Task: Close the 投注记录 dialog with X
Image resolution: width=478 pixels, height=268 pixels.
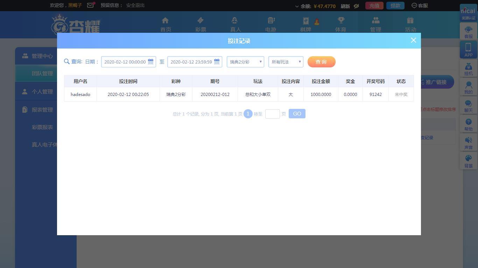Action: tap(413, 40)
